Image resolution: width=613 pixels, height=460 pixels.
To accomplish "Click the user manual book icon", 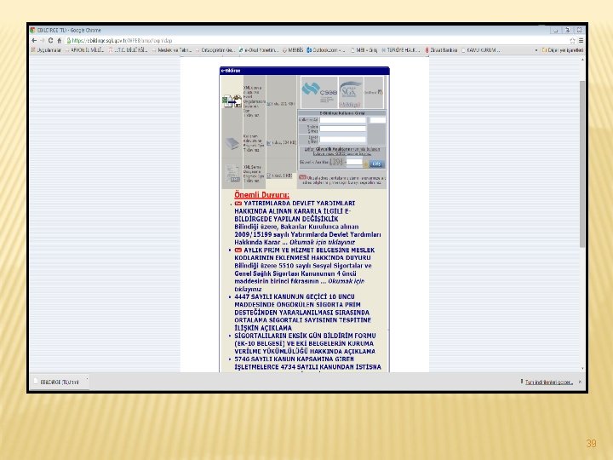I will pyautogui.click(x=232, y=143).
